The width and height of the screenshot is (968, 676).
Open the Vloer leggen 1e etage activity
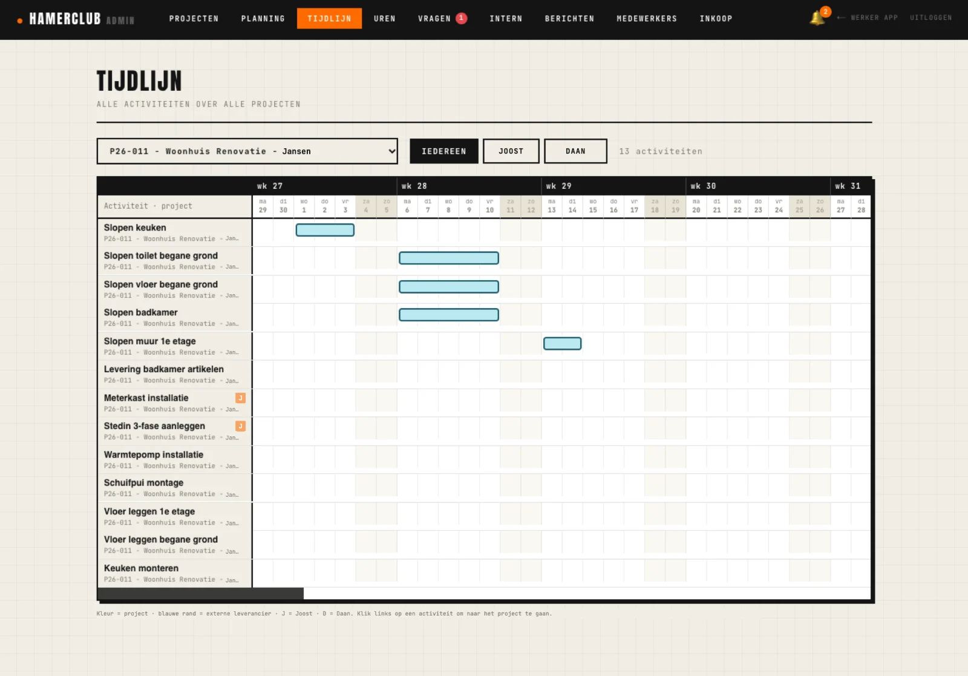(174, 516)
